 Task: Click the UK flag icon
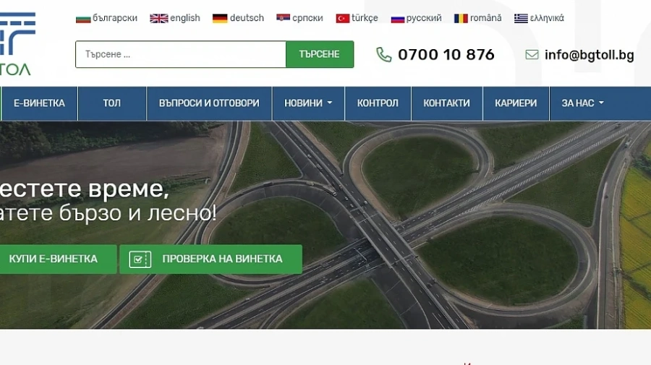point(158,19)
